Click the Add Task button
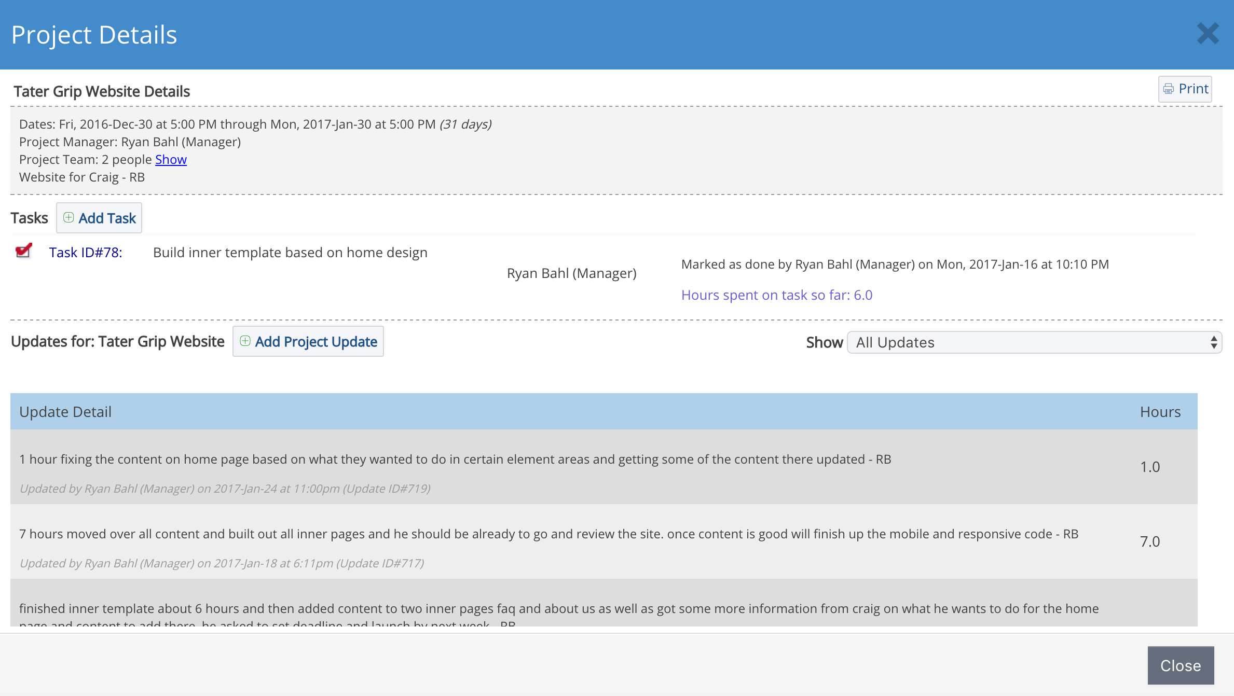This screenshot has height=696, width=1234. pyautogui.click(x=98, y=218)
